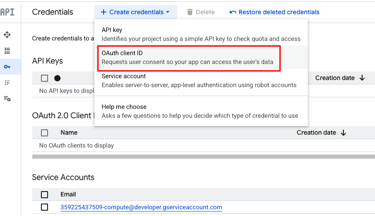Sort OAuth clients by Creation date arrow
The width and height of the screenshot is (375, 216).
coord(343,132)
